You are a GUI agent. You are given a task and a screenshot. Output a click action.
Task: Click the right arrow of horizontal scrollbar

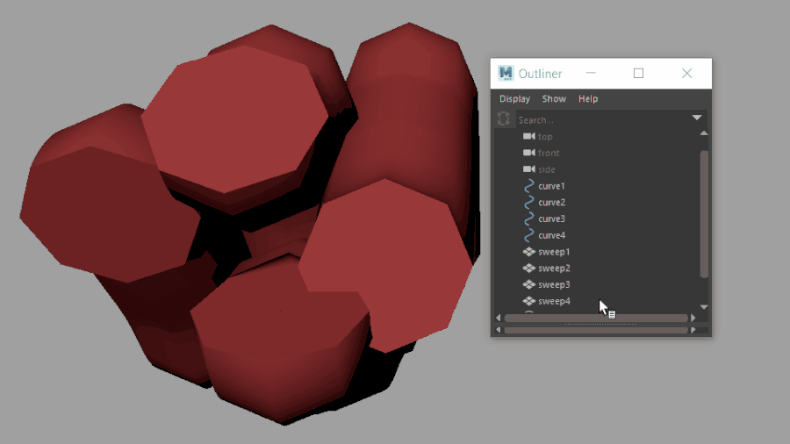pos(693,319)
